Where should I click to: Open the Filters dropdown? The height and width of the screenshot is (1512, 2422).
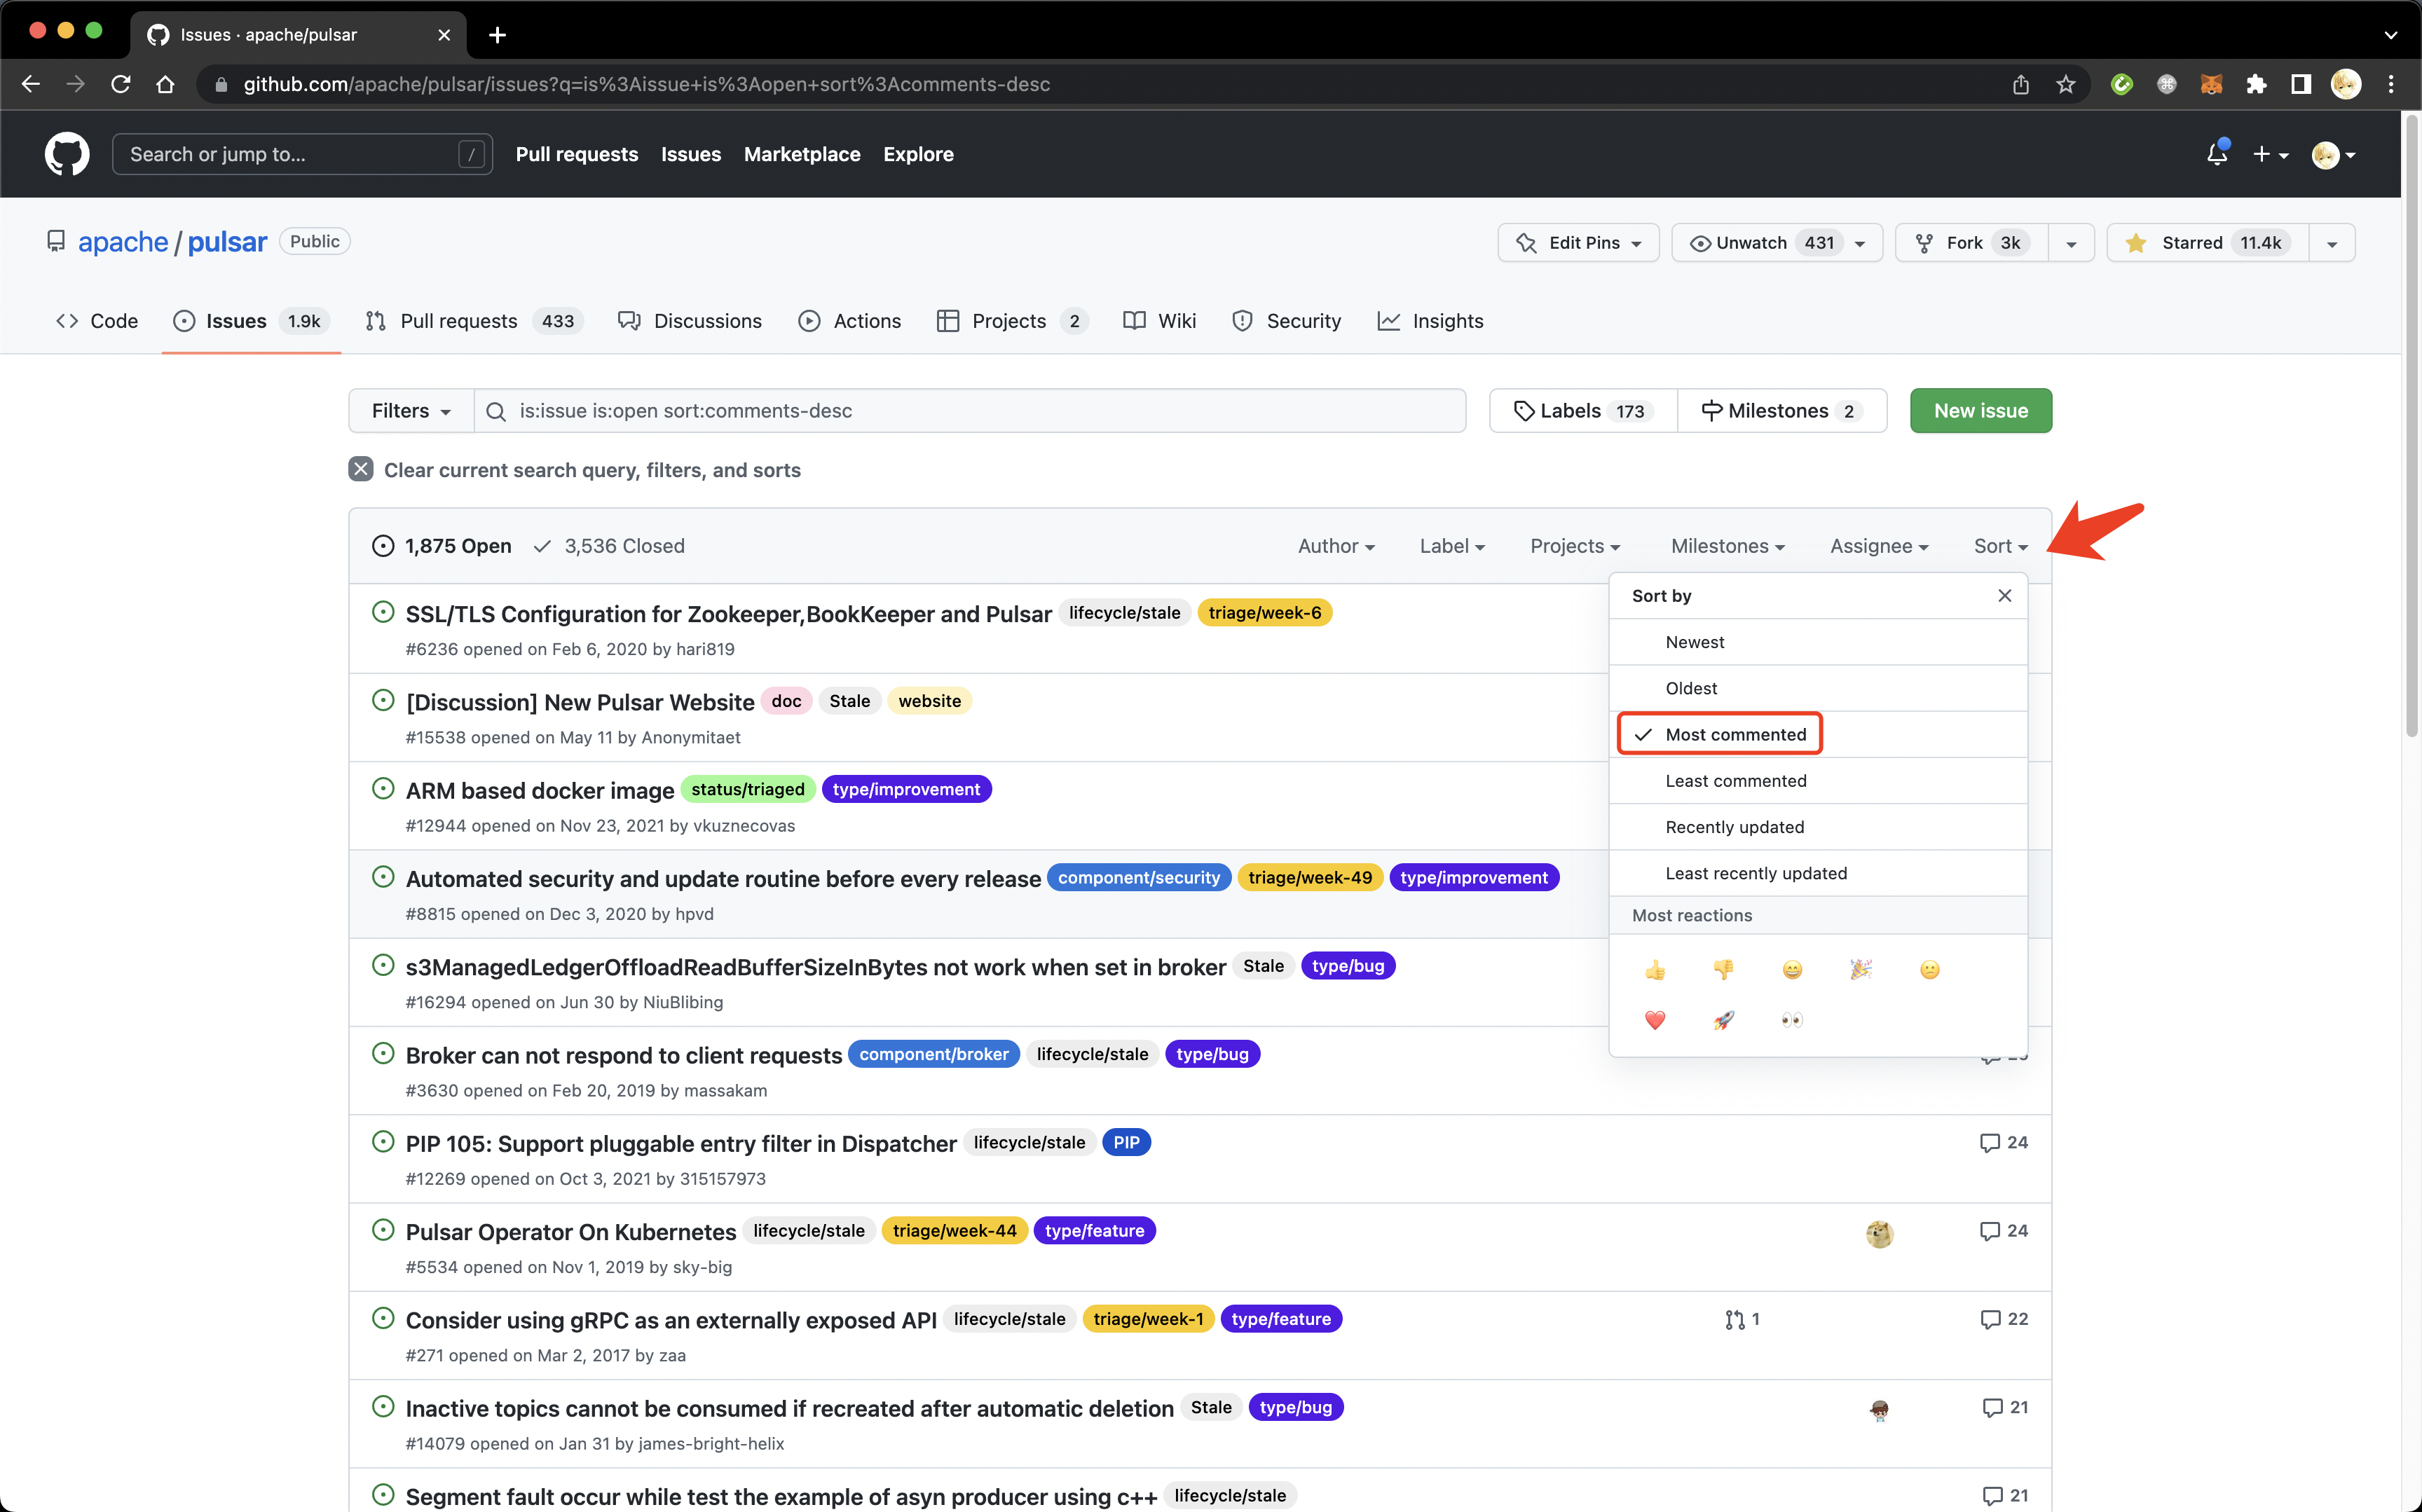[x=411, y=411]
